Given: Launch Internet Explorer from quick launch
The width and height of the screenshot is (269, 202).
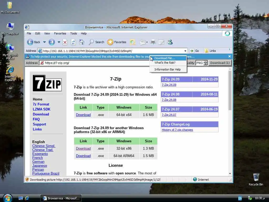Looking at the screenshot, I should pos(27,198).
